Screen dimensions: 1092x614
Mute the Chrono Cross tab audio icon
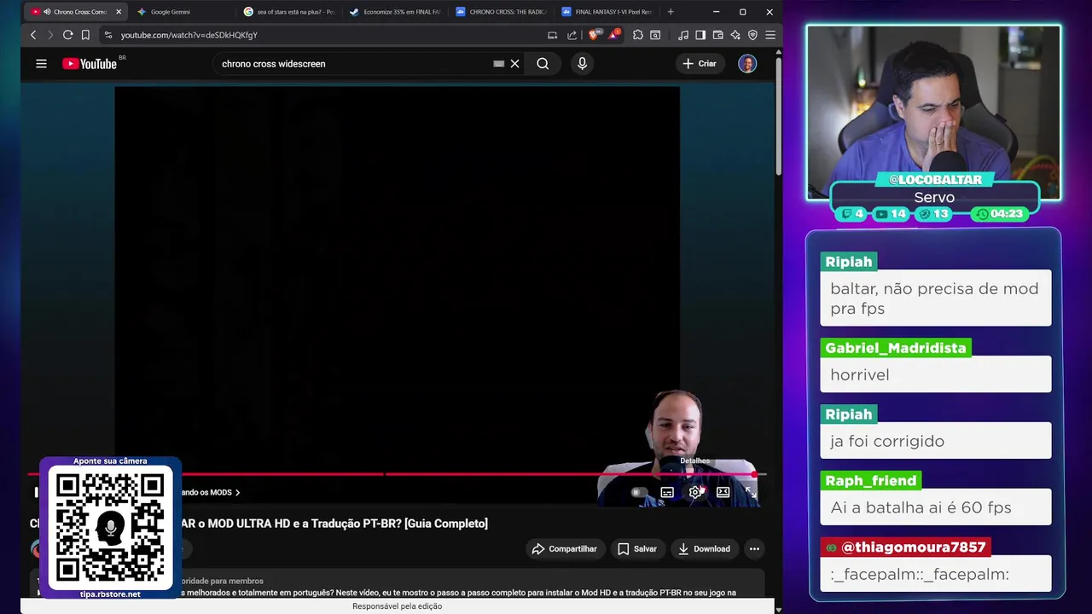coord(46,12)
